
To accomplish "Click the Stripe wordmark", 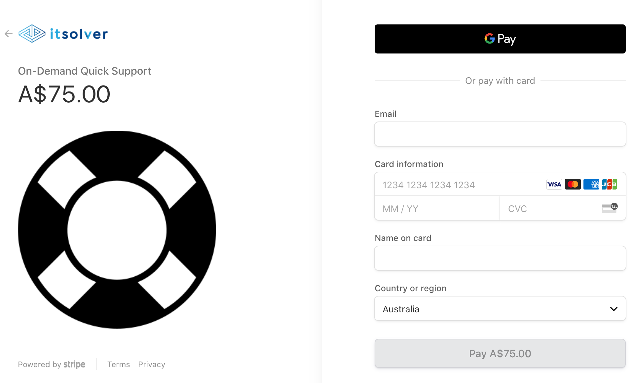I will (74, 365).
